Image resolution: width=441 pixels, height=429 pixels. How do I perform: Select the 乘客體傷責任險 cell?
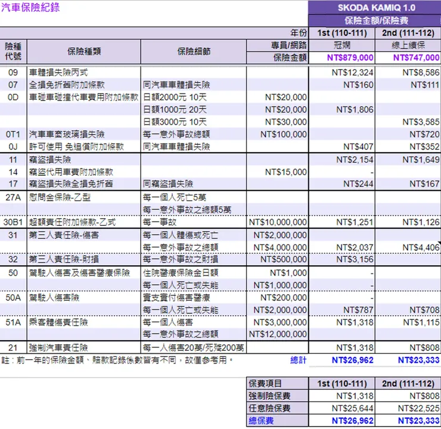[84, 322]
